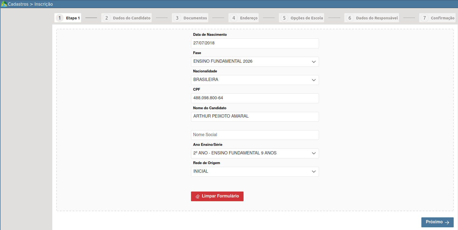
Task: Click the step 2 number circle
Action: pyautogui.click(x=107, y=18)
